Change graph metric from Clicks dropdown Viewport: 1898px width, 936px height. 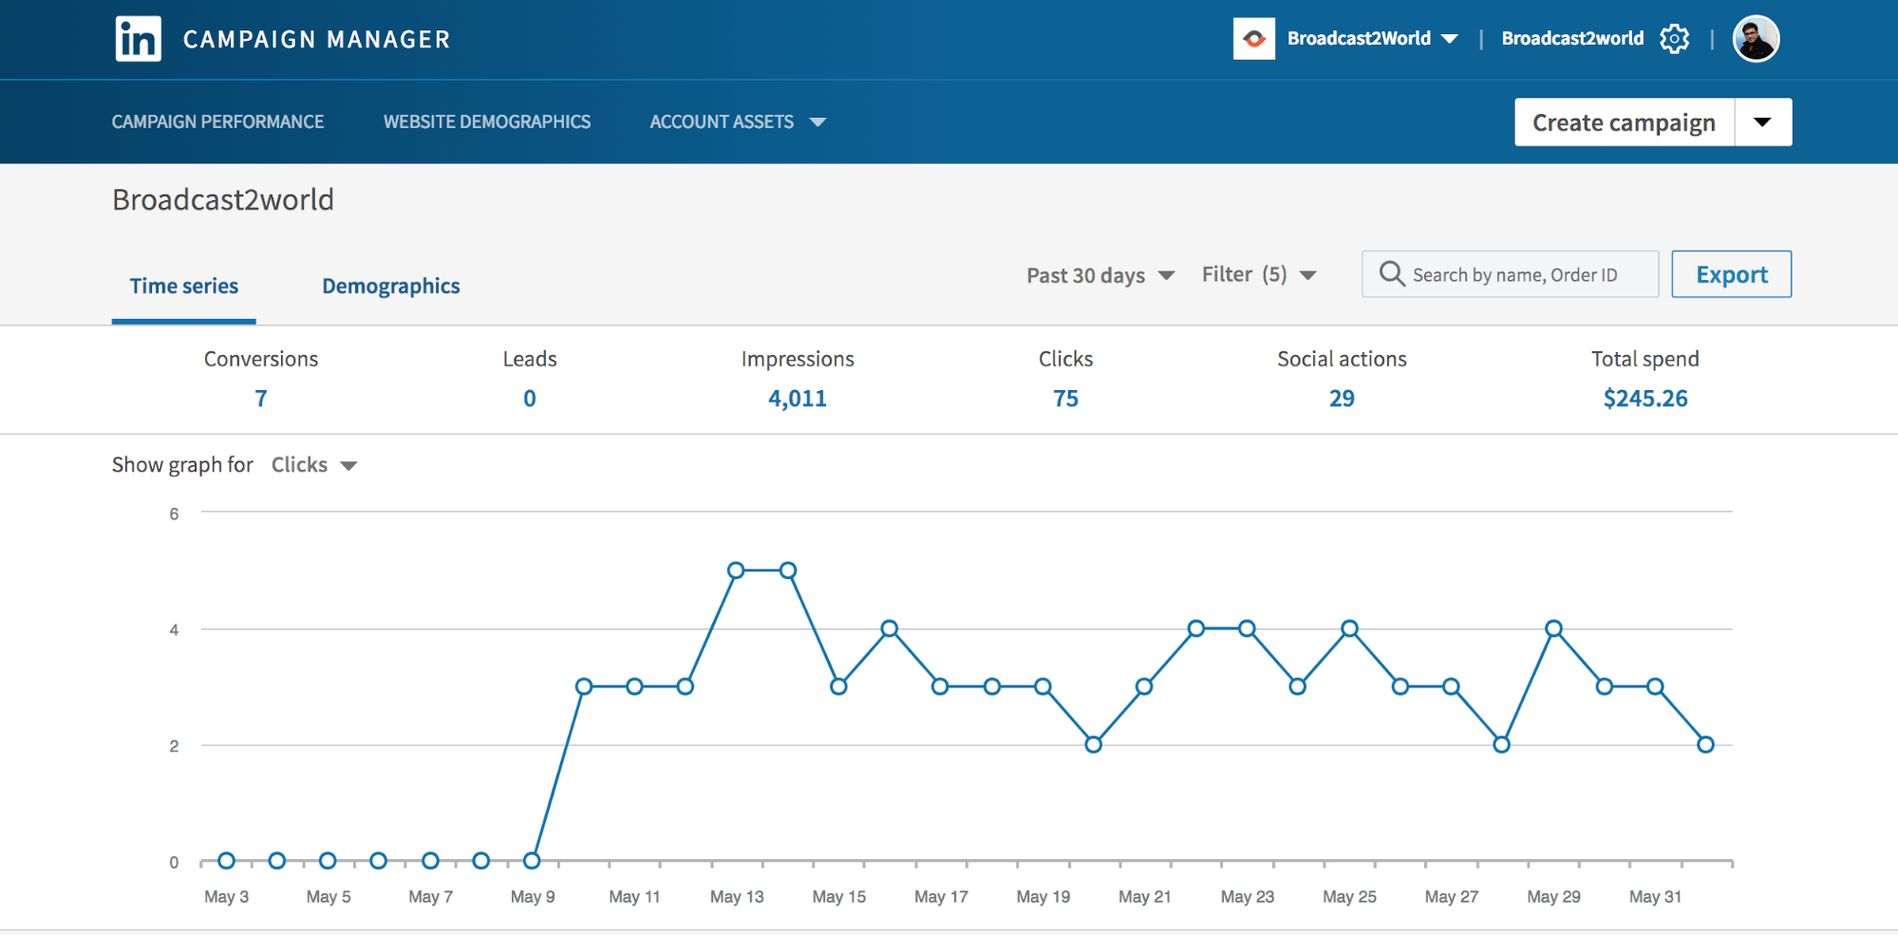(313, 465)
